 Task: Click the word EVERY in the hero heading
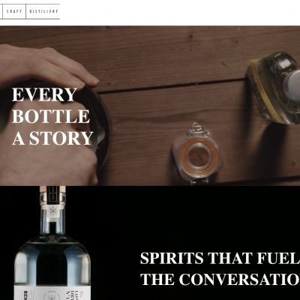tap(44, 94)
